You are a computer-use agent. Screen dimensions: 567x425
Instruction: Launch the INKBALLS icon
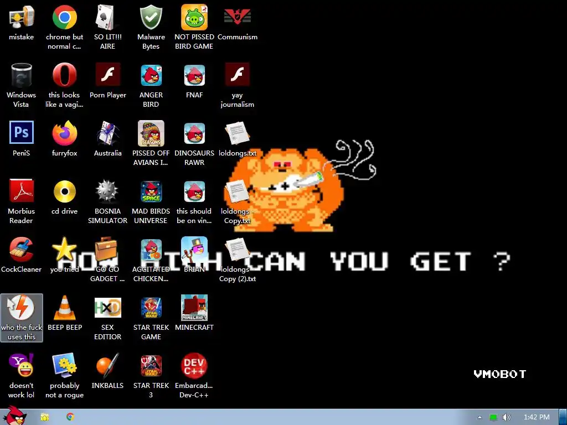[108, 365]
